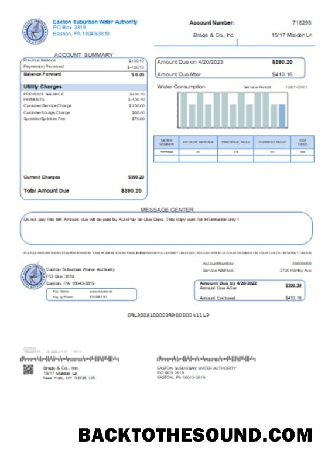Viewport: 335px width, 465px height.
Task: Click the 'Previous Balance' row label at the top of the summary
Action: pos(39,60)
